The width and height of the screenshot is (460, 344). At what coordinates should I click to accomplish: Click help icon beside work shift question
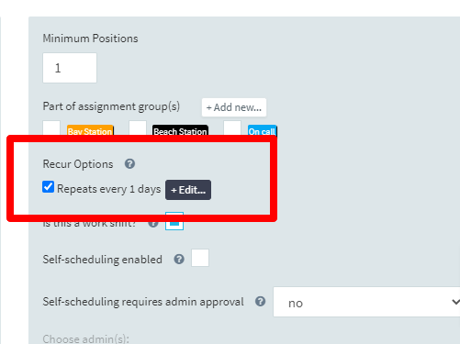153,224
